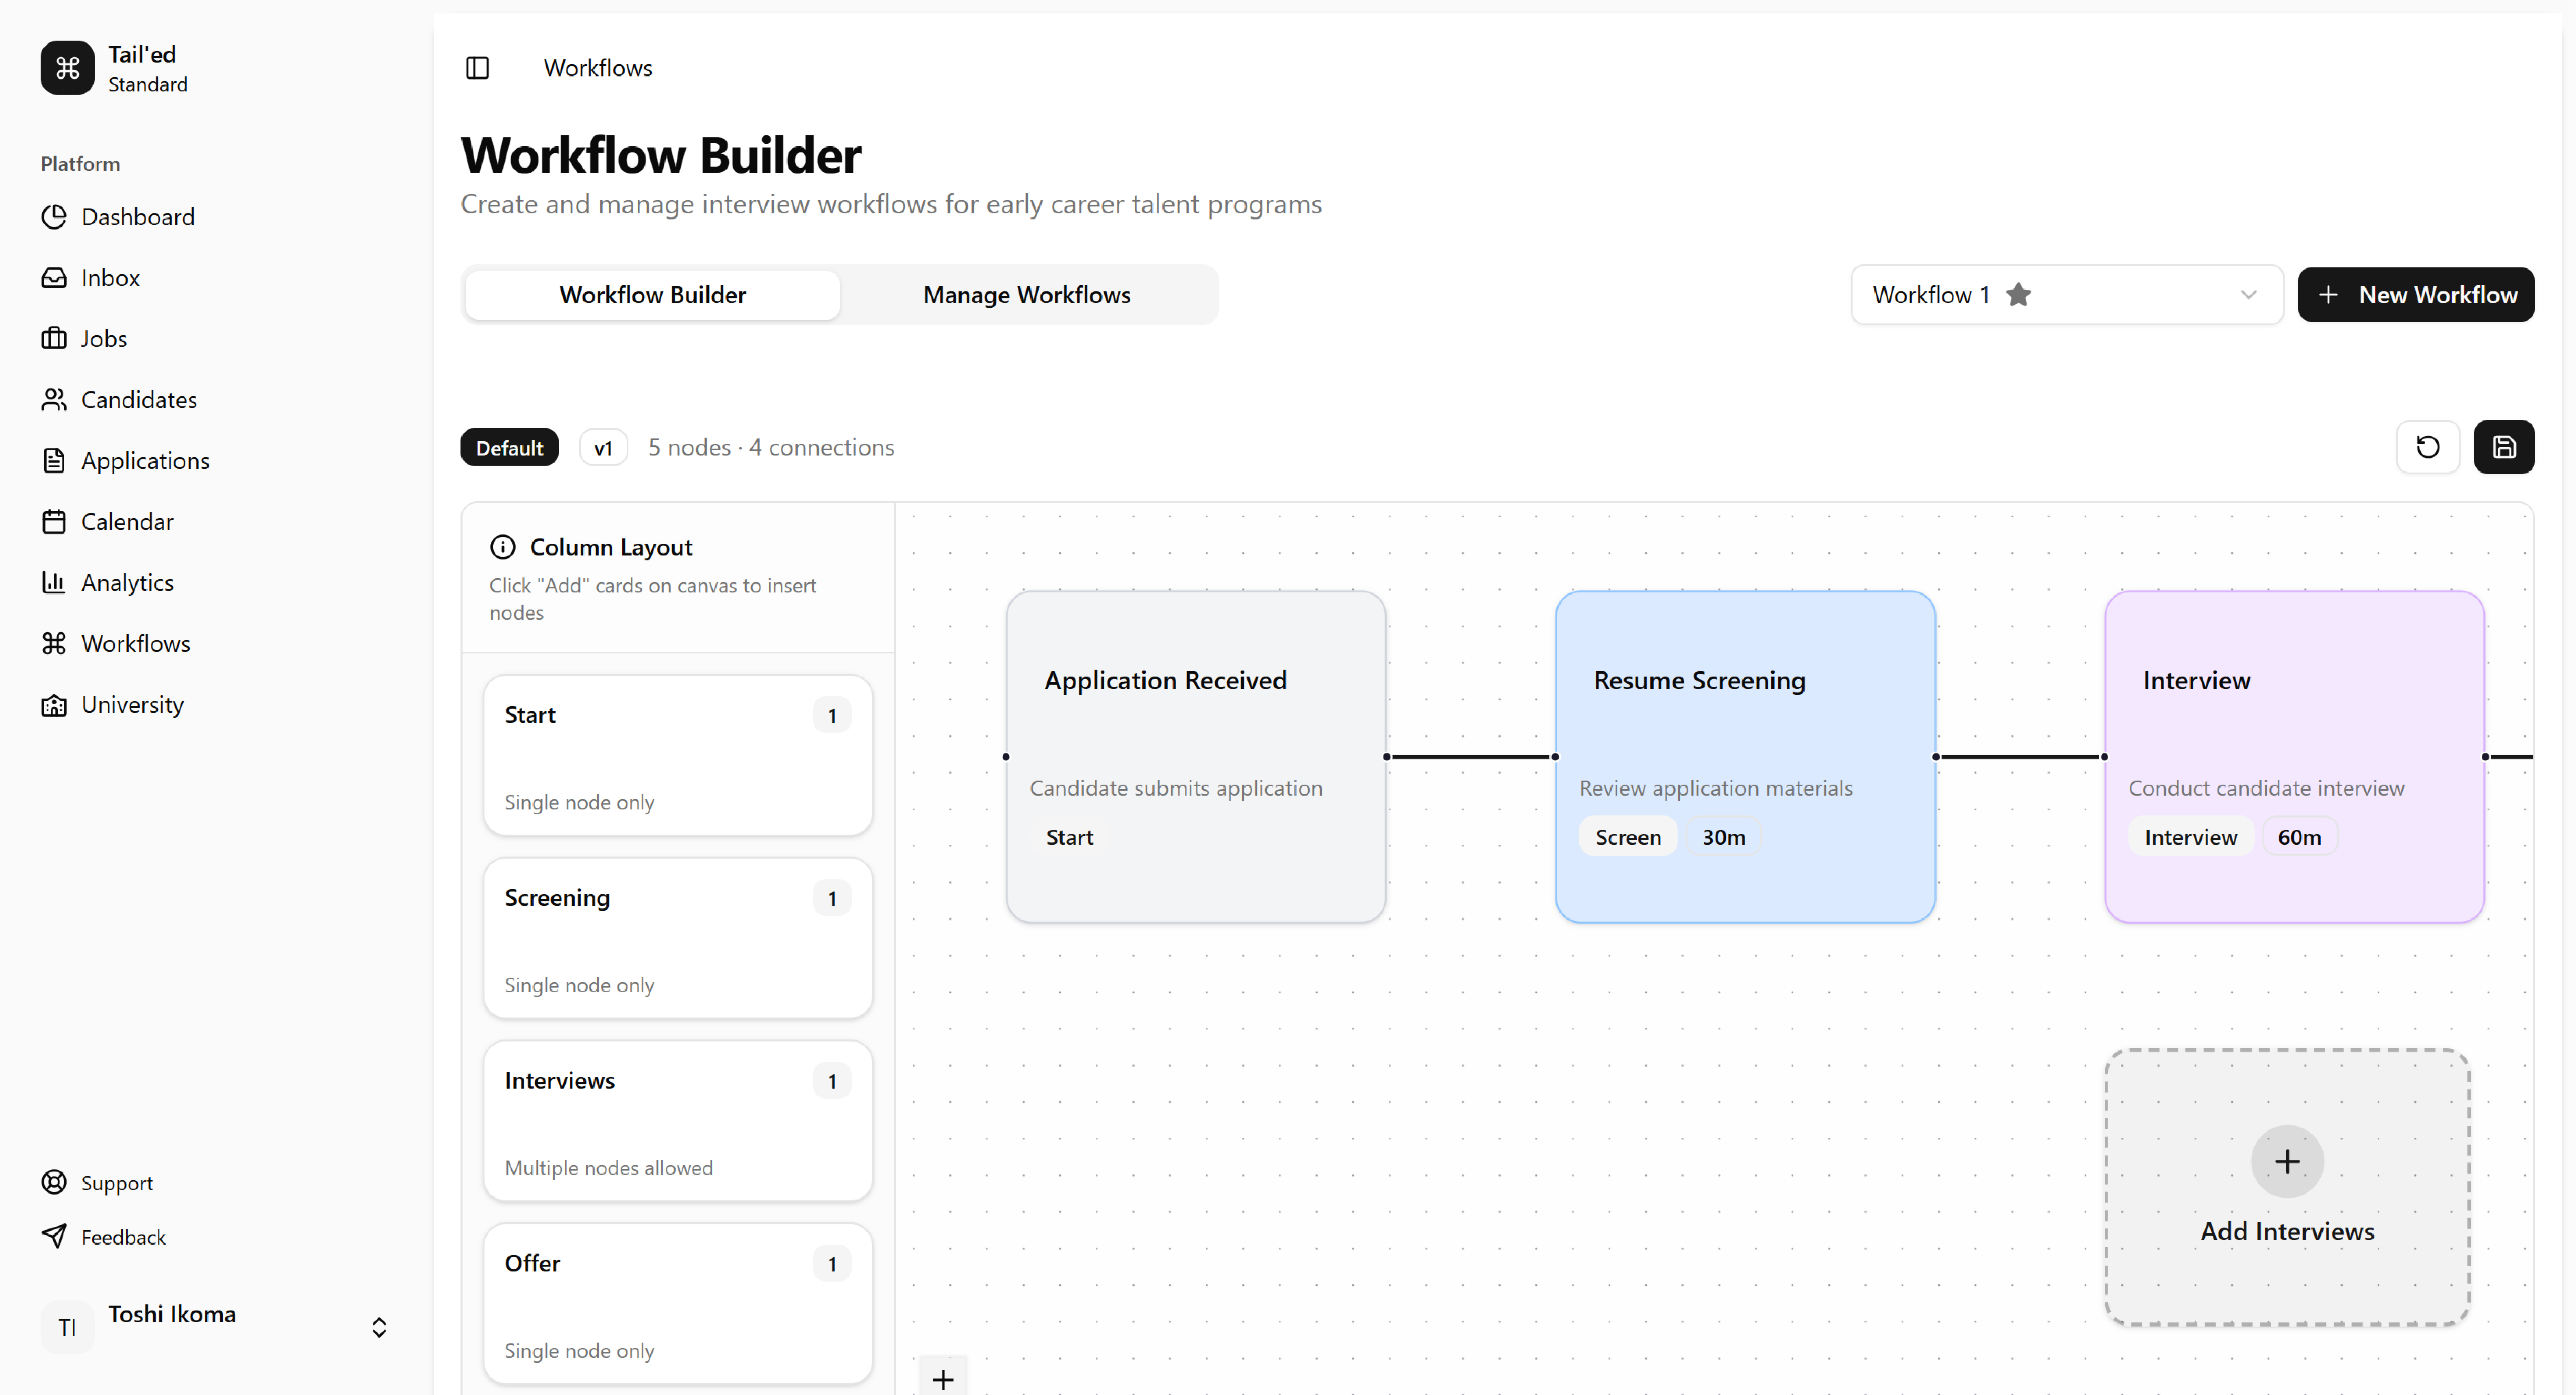
Task: Open the Workflow 1 selector dropdown
Action: tap(2247, 295)
